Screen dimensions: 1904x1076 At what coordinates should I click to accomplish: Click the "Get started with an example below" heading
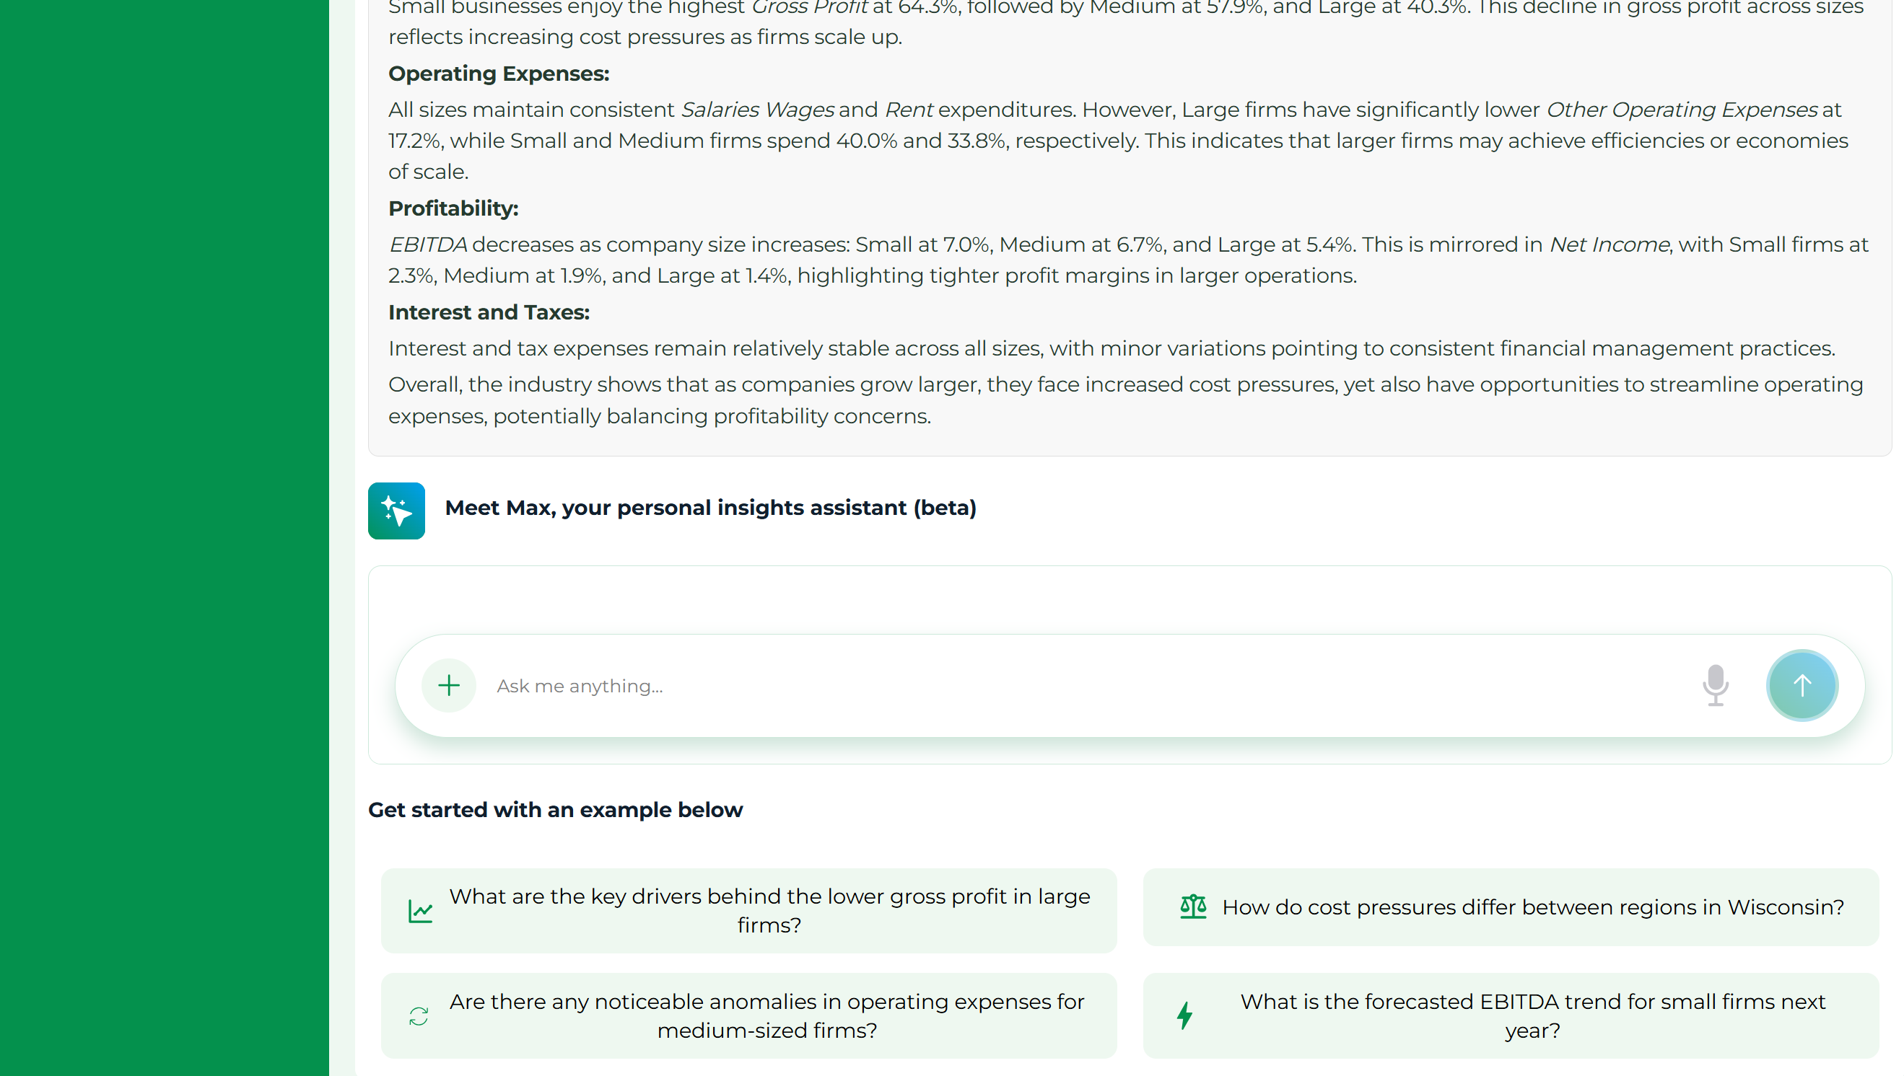pyautogui.click(x=555, y=810)
